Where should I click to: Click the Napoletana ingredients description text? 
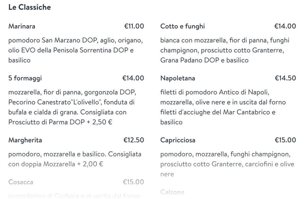point(223,107)
